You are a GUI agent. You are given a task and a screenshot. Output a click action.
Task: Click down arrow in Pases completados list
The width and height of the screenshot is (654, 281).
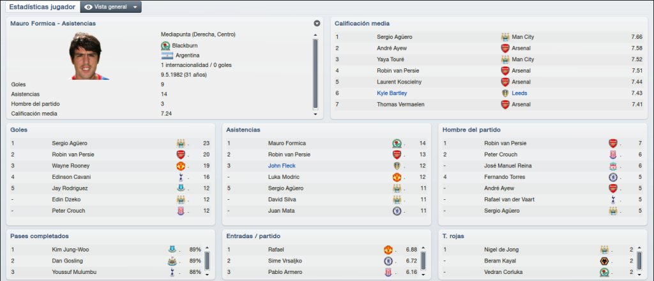(208, 275)
